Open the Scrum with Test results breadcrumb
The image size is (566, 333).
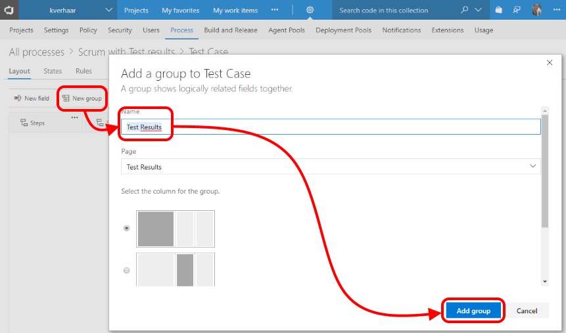pyautogui.click(x=126, y=52)
